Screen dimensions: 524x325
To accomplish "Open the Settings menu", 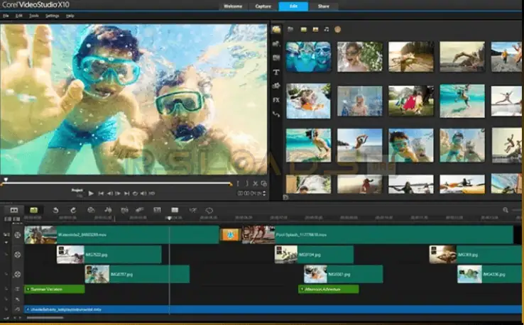I will pyautogui.click(x=52, y=16).
